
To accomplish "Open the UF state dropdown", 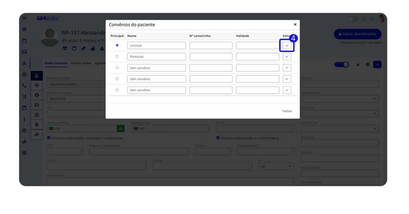I will click(x=276, y=166).
